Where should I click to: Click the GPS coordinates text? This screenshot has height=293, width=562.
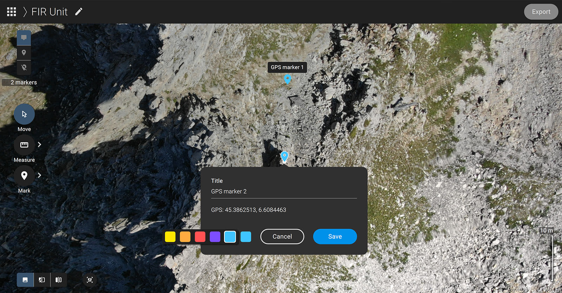249,210
